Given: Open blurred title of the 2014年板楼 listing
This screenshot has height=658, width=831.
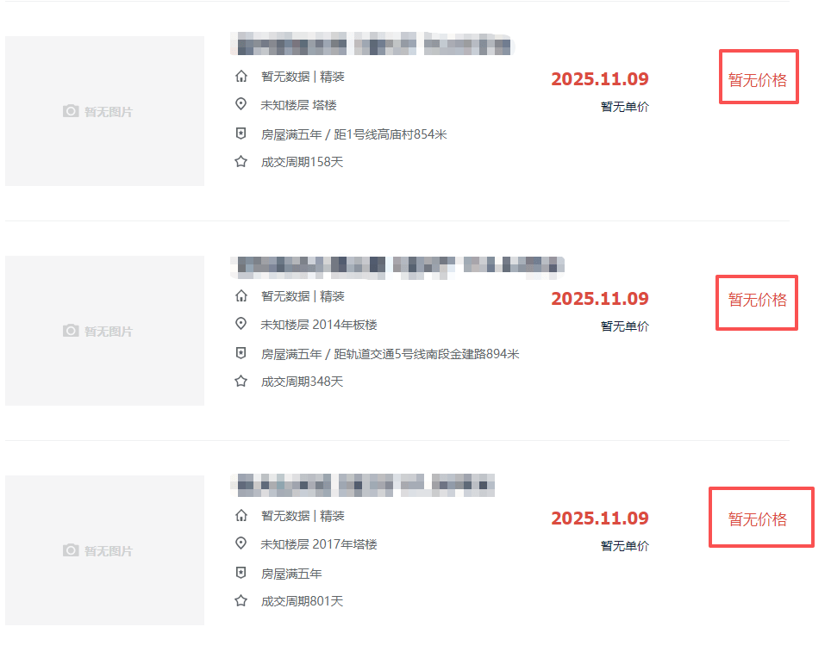Looking at the screenshot, I should pos(397,264).
